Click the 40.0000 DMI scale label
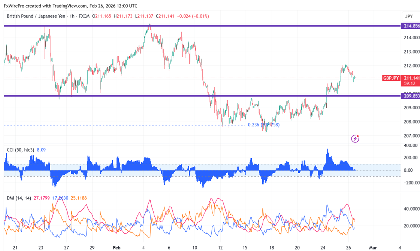 [411, 209]
